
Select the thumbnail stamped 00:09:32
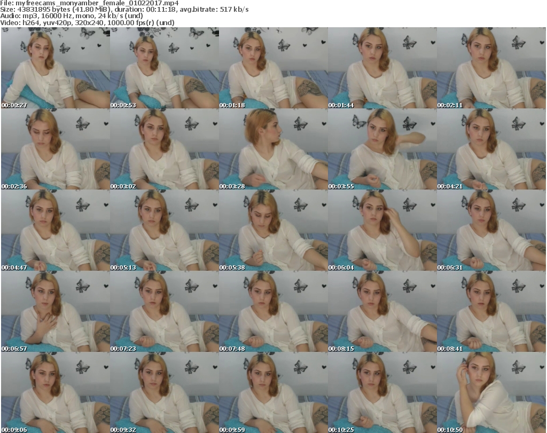(165, 392)
